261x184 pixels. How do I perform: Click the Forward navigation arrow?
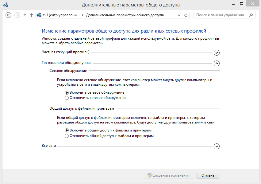[x=17, y=15]
